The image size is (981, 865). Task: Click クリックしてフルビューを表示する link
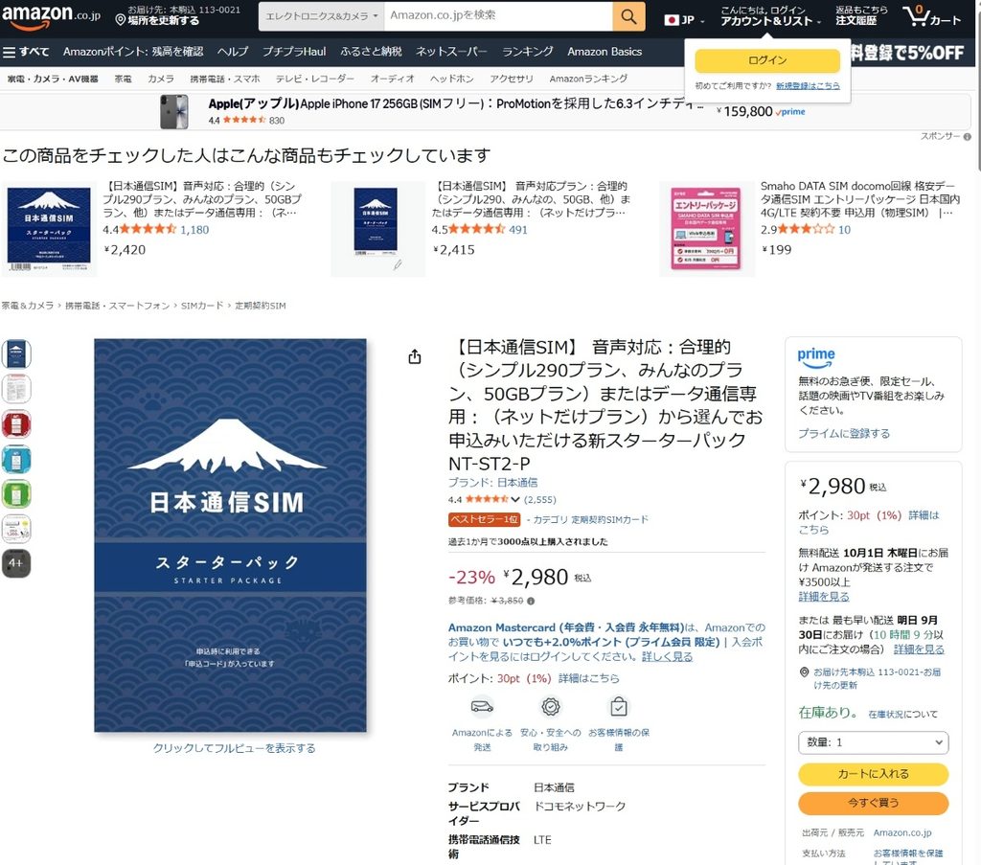(x=234, y=748)
